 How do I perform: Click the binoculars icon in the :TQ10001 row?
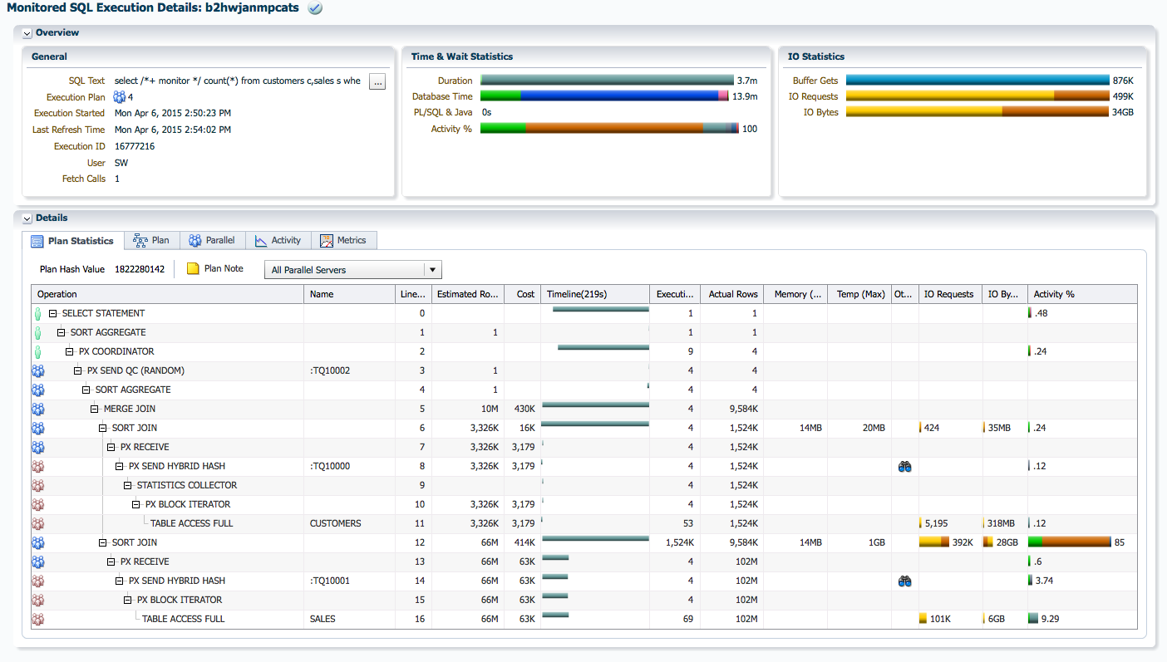(x=905, y=581)
